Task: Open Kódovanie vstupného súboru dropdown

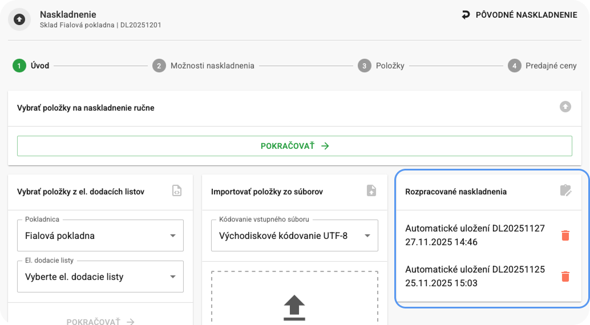Action: coord(294,235)
